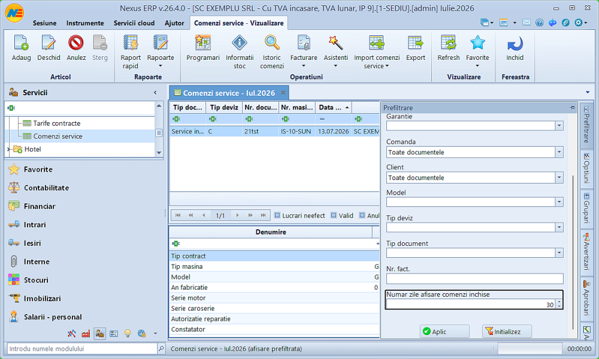Image resolution: width=599 pixels, height=359 pixels.
Task: Select the Grupari side tab
Action: tap(586, 208)
